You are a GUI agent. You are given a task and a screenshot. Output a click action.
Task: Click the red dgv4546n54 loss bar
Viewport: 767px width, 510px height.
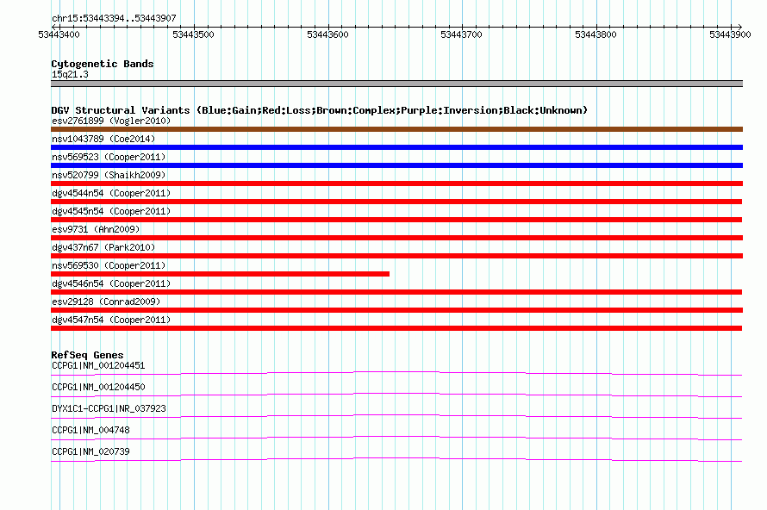[x=396, y=292]
